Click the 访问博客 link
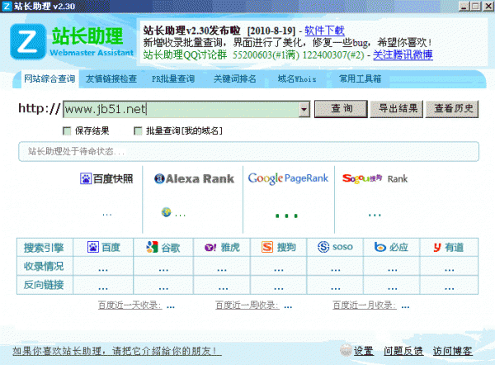The image size is (495, 365). pyautogui.click(x=452, y=351)
